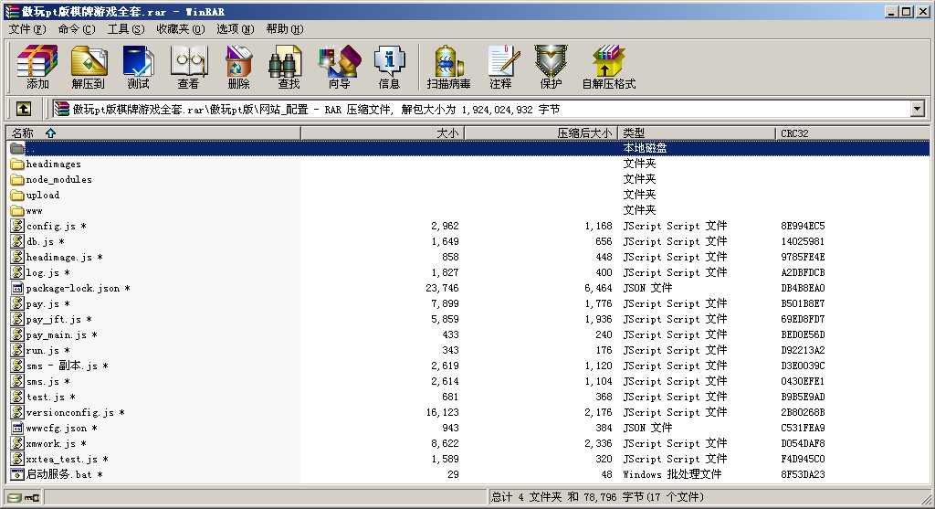Open the View (查看) toolbar icon
Viewport: 935px width, 509px height.
click(x=188, y=66)
